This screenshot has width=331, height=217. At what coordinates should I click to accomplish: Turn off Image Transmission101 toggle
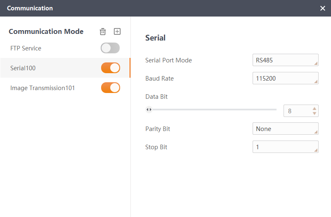click(x=111, y=88)
